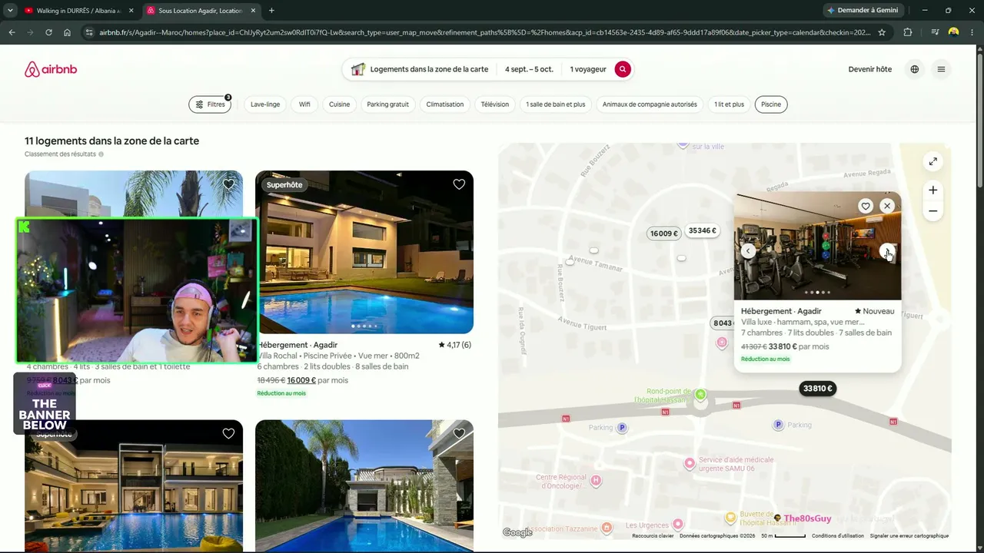The height and width of the screenshot is (553, 984).
Task: Expand the map to full screen
Action: 932,161
